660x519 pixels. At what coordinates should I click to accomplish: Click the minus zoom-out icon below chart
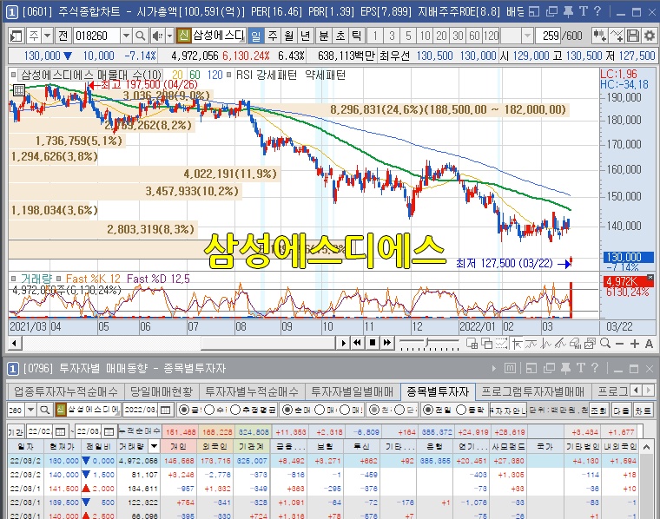[x=619, y=344]
